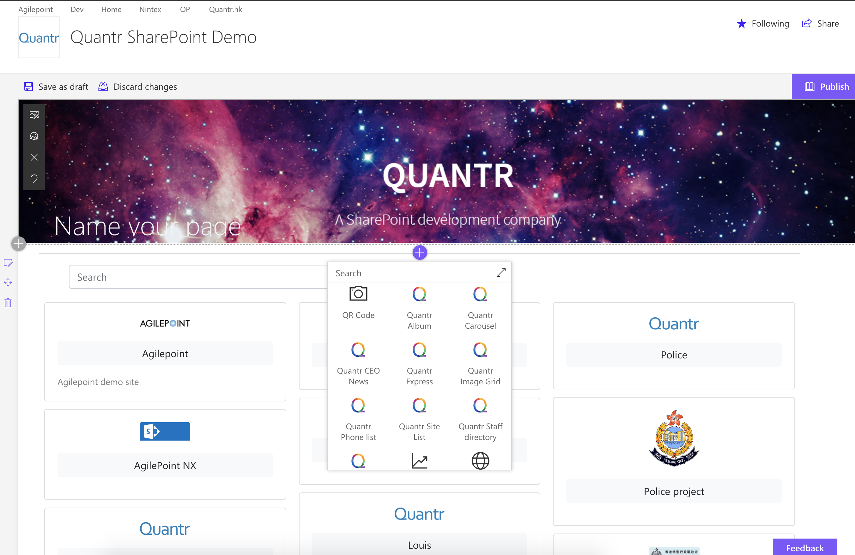855x555 pixels.
Task: Choose the Quantr Carousel web part
Action: point(480,309)
